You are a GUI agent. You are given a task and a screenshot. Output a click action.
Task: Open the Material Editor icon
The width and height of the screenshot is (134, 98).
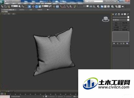click(x=112, y=7)
